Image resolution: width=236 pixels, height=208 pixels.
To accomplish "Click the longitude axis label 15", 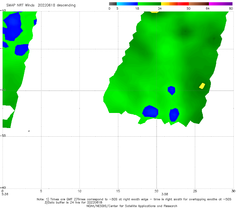I will pos(118,191).
